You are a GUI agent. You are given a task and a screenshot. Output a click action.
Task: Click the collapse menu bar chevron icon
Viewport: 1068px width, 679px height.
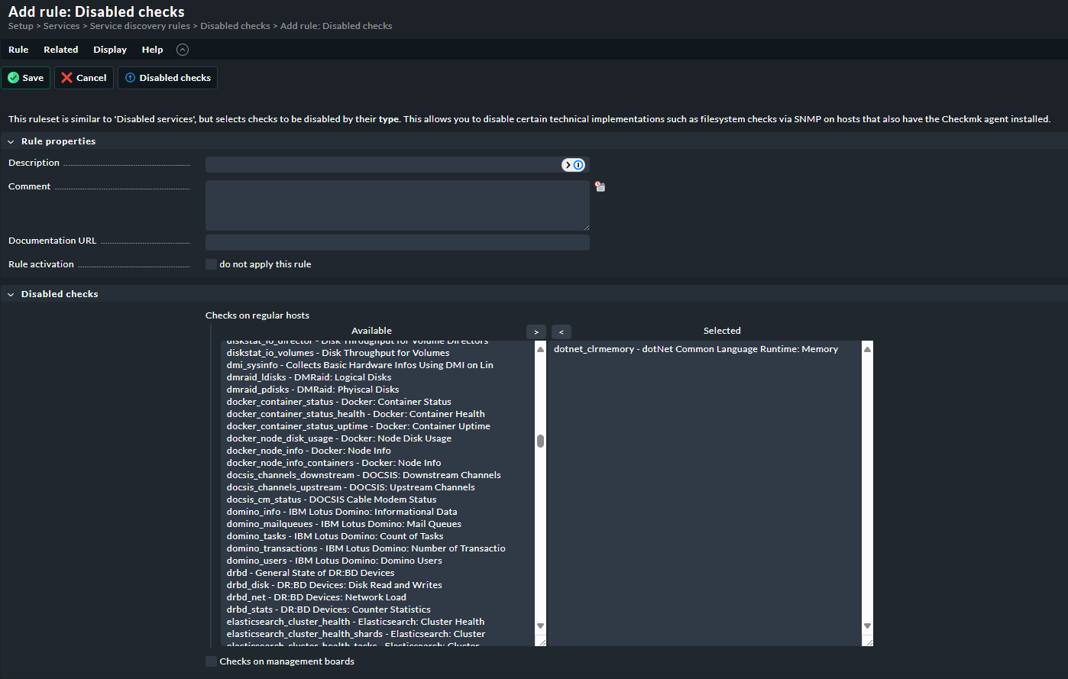click(x=182, y=50)
